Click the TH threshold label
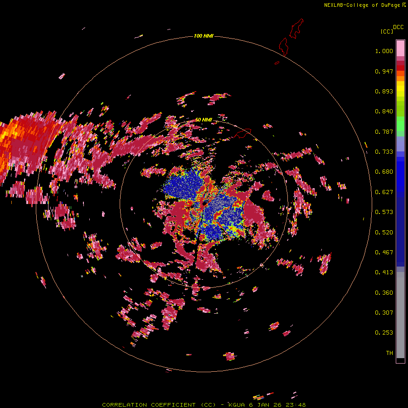Viewport: 408px width, 408px height. [x=389, y=353]
